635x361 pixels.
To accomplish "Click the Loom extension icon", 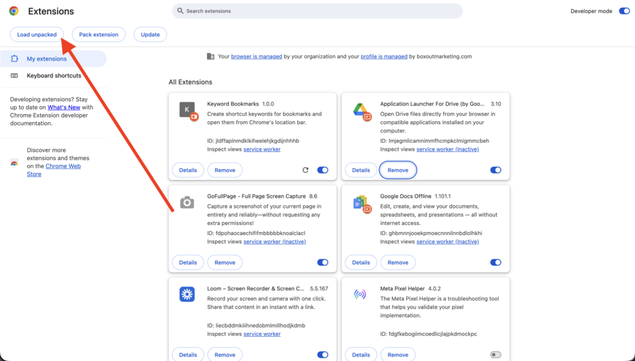I will click(x=187, y=294).
